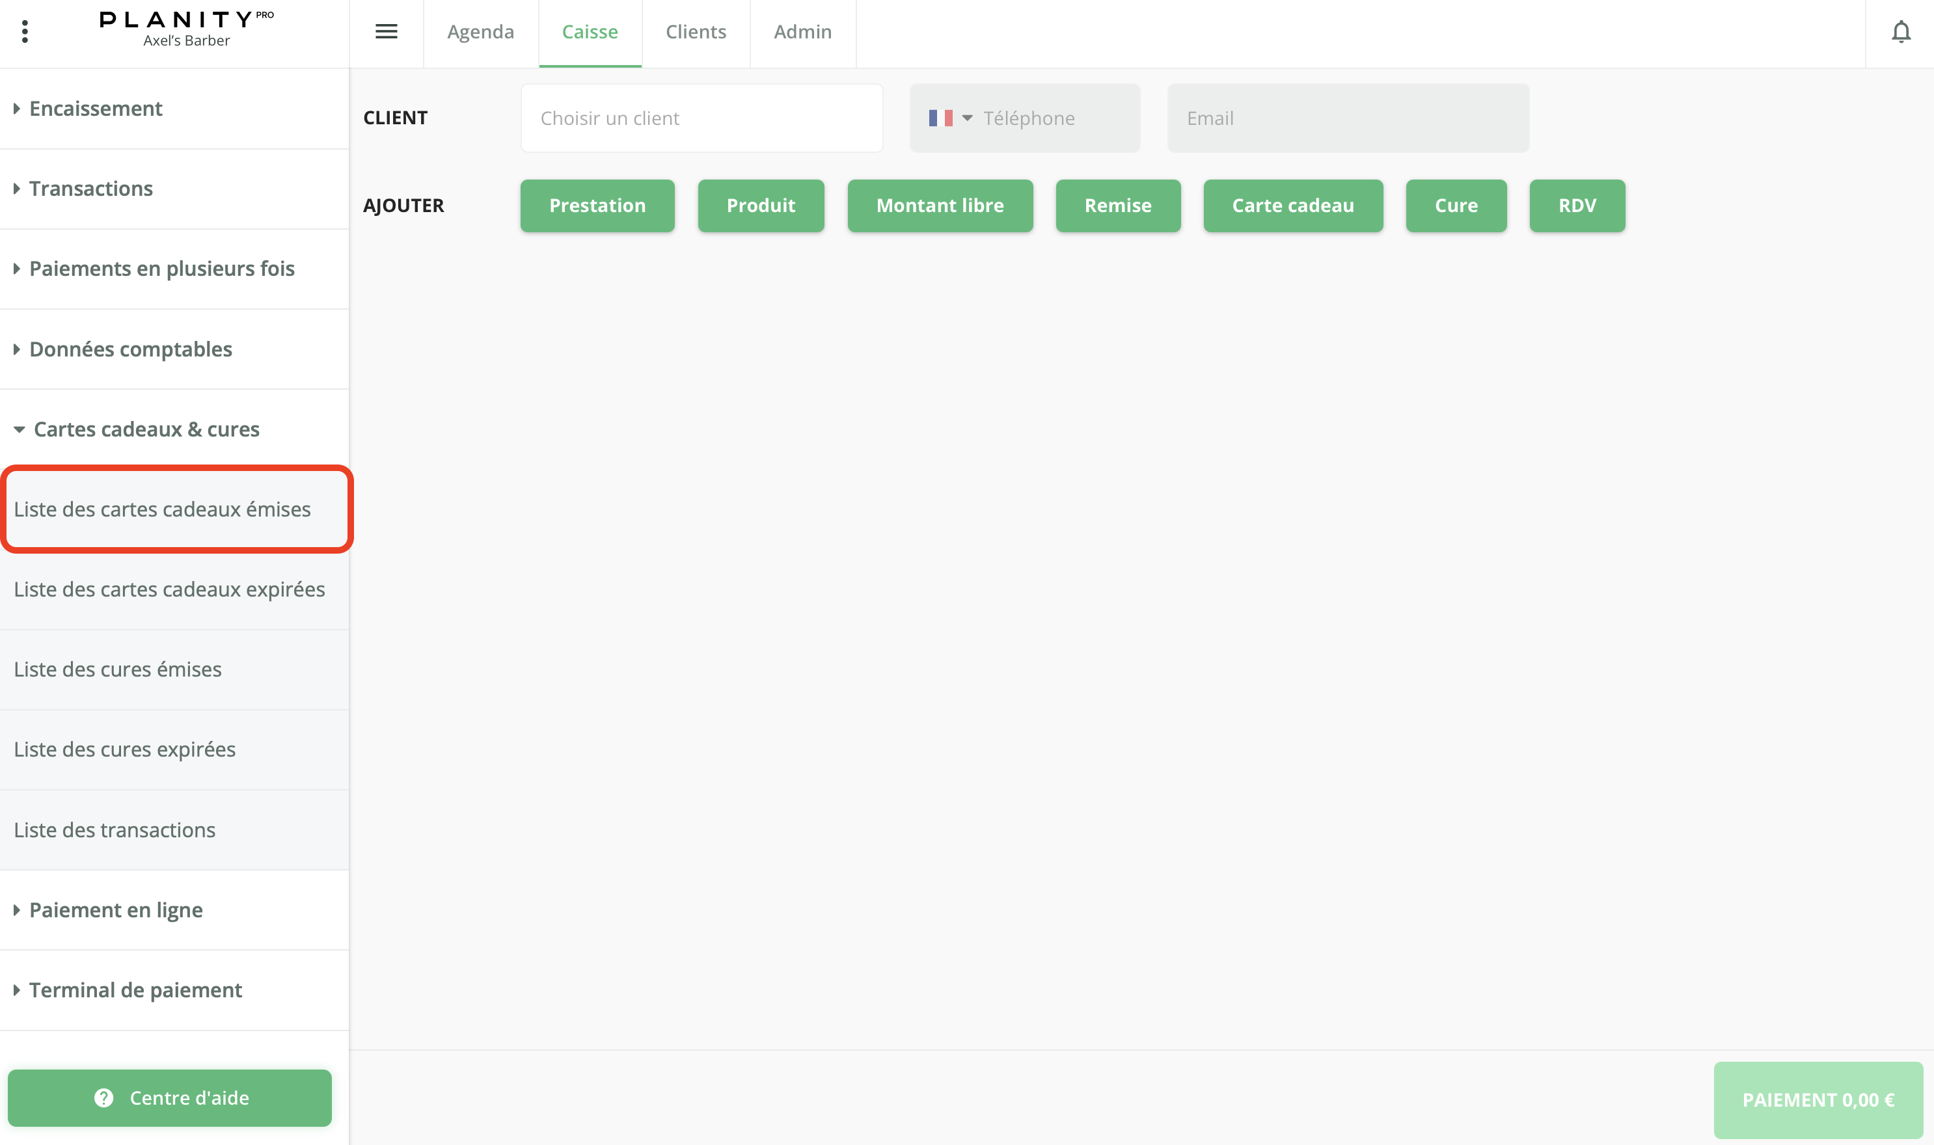Expand the Encaissement section
Viewport: 1934px width, 1145px height.
point(96,109)
